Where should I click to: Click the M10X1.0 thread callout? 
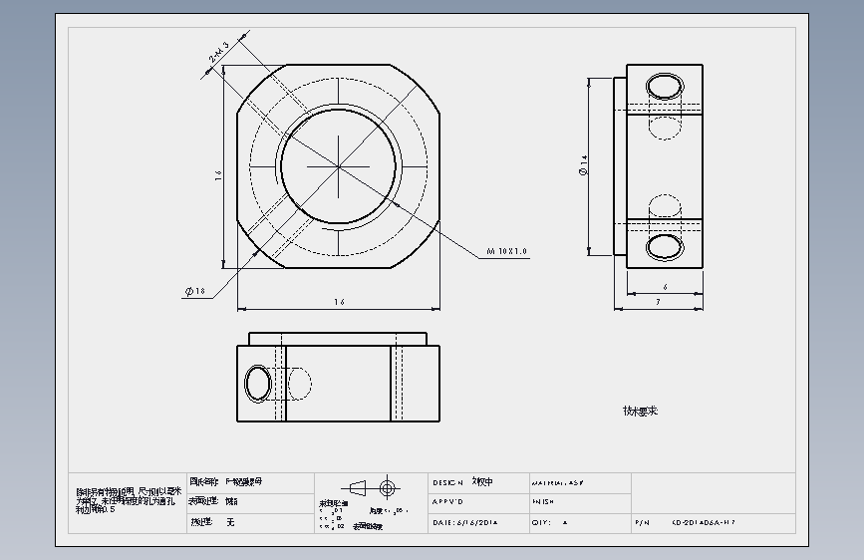click(x=507, y=251)
